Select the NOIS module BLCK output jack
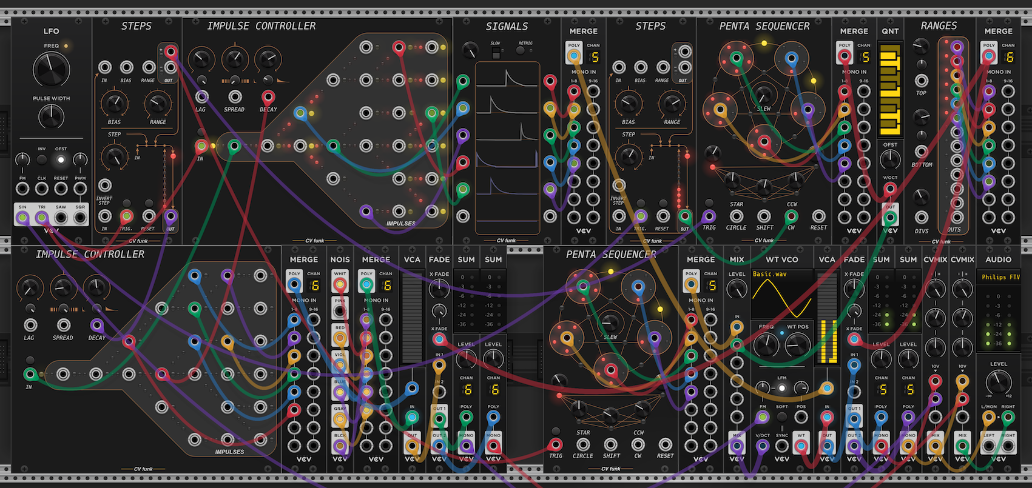The height and width of the screenshot is (488, 1032). click(340, 446)
